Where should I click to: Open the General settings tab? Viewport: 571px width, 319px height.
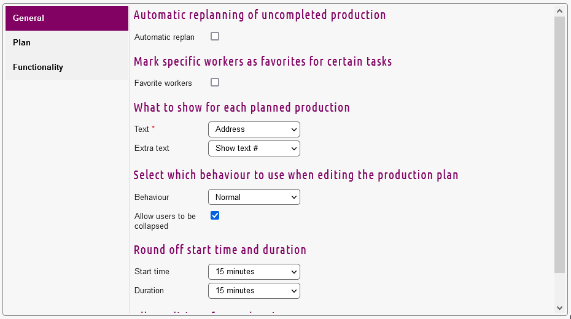coord(66,18)
